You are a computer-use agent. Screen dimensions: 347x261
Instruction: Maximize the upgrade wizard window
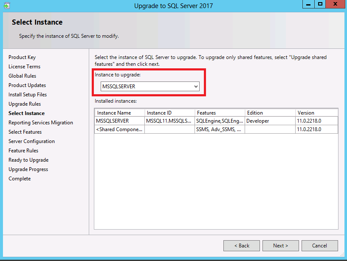[320, 4]
